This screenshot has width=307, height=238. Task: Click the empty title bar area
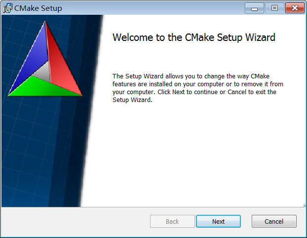[153, 8]
